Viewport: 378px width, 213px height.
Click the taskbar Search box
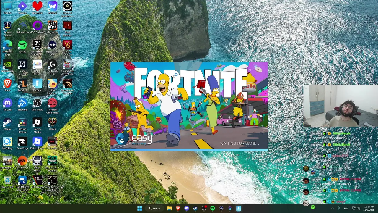[x=155, y=208]
